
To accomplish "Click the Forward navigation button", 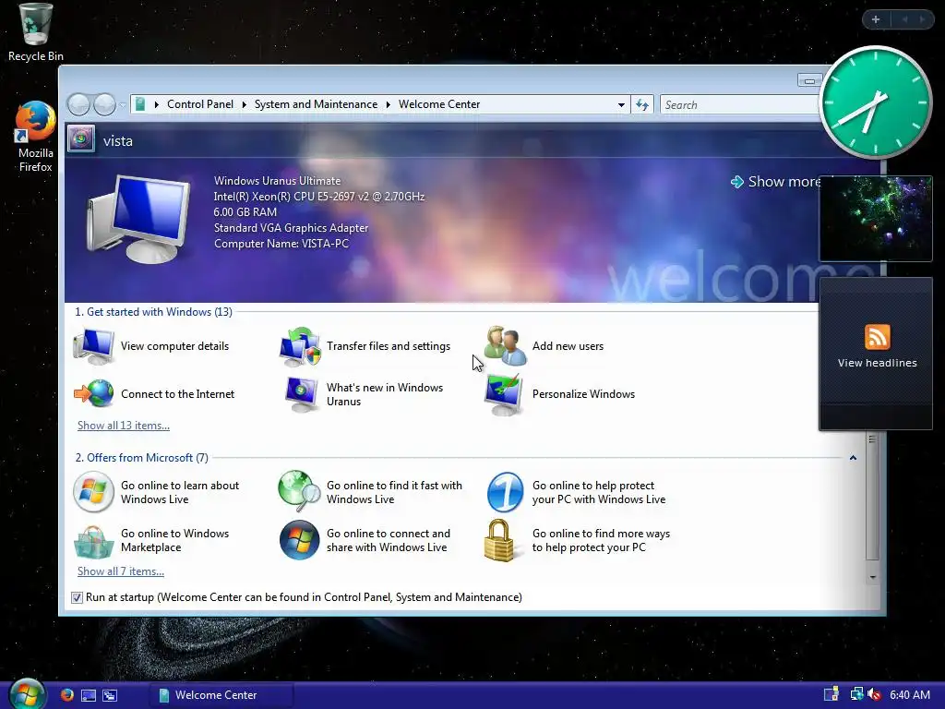I will (105, 105).
